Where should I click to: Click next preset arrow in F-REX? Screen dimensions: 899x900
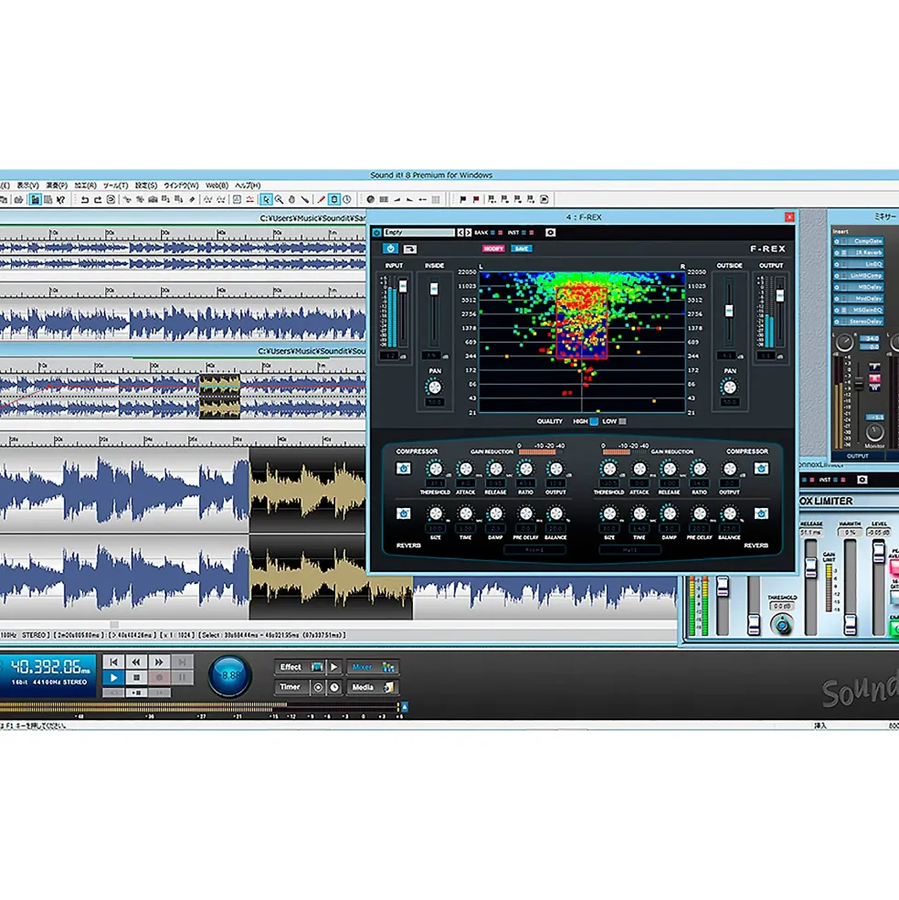[x=468, y=232]
